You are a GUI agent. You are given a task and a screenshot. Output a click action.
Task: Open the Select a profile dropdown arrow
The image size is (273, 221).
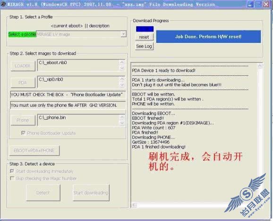tap(123, 34)
